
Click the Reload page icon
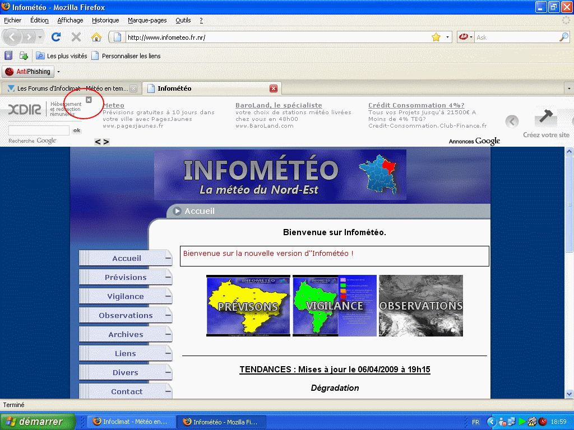[x=55, y=38]
